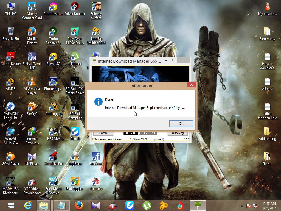
Task: Select How to download text file
Action: (x=267, y=61)
